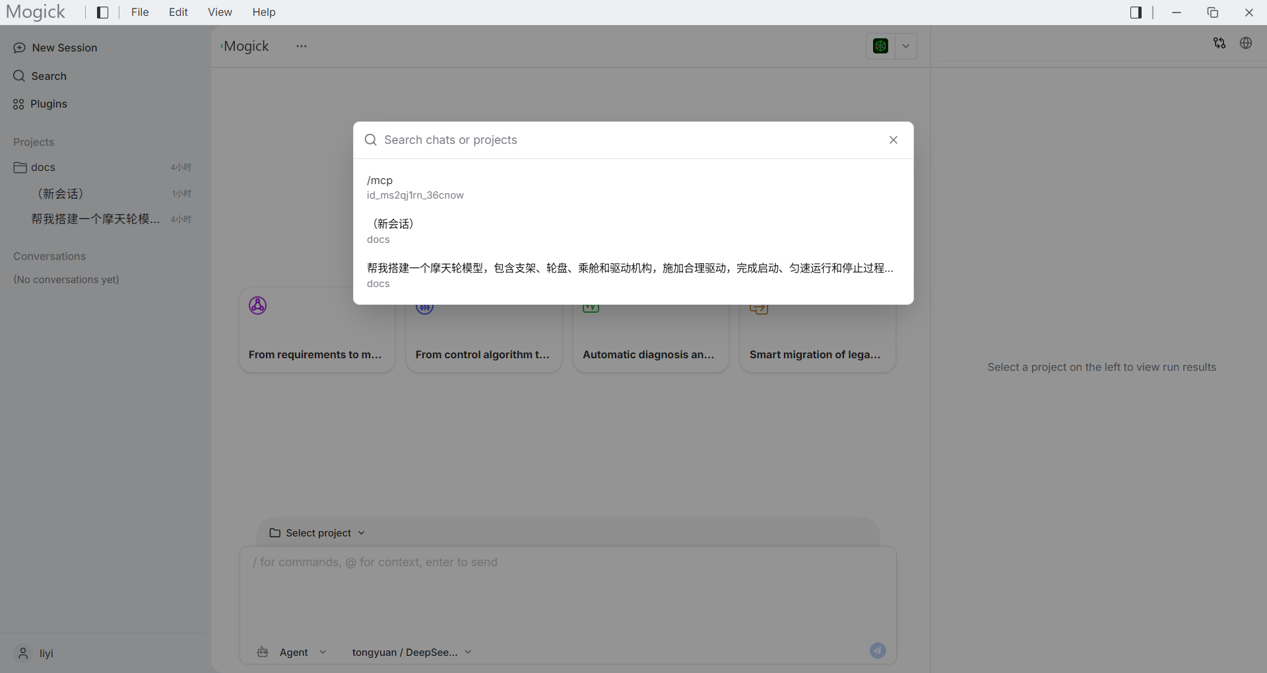Image resolution: width=1267 pixels, height=673 pixels.
Task: Click the globe icon in right panel
Action: [x=1246, y=43]
